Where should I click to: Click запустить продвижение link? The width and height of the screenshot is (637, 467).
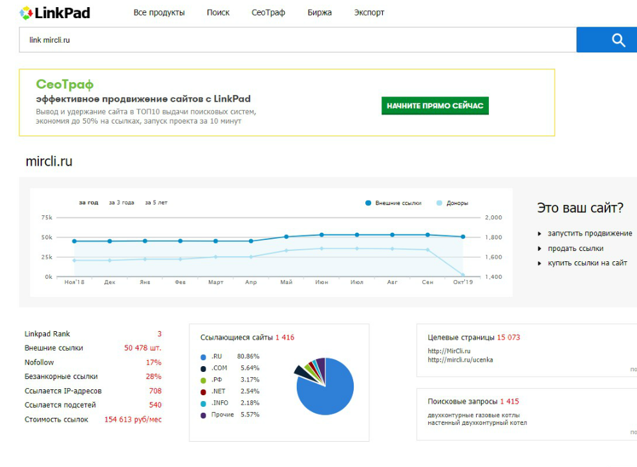[x=589, y=234]
